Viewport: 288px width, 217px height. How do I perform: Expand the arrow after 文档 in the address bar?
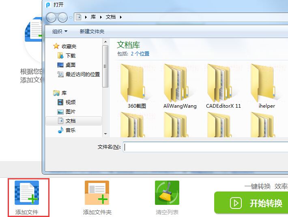click(x=120, y=17)
